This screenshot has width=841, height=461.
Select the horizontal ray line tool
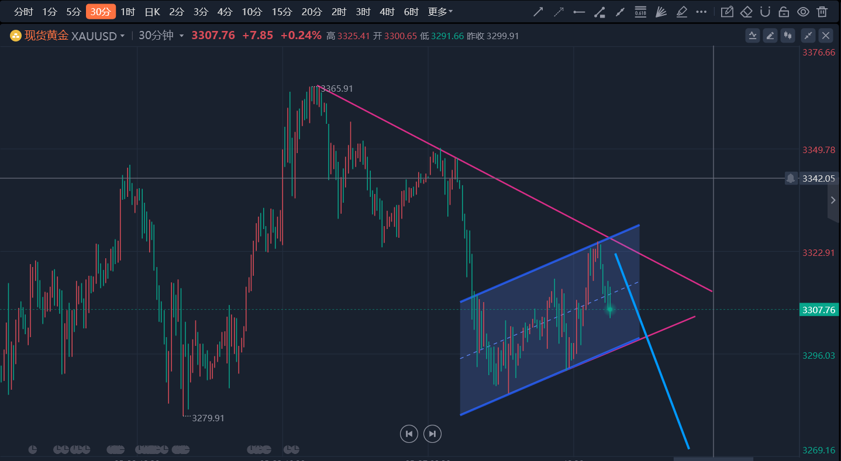pyautogui.click(x=579, y=12)
